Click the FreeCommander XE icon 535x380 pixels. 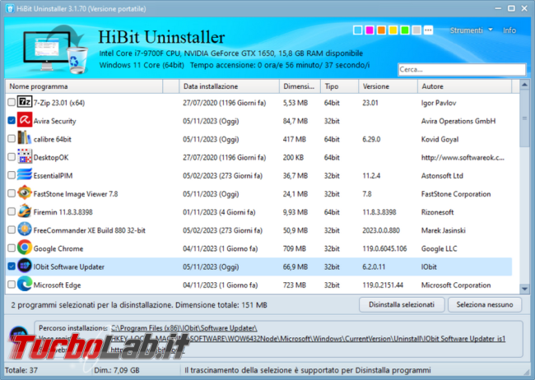(x=25, y=229)
